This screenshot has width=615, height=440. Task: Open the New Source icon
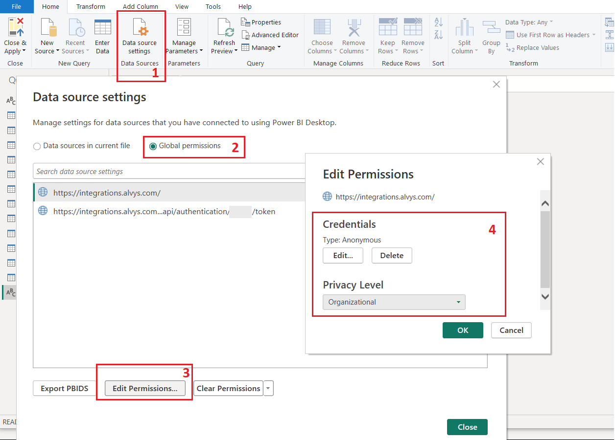pyautogui.click(x=48, y=27)
